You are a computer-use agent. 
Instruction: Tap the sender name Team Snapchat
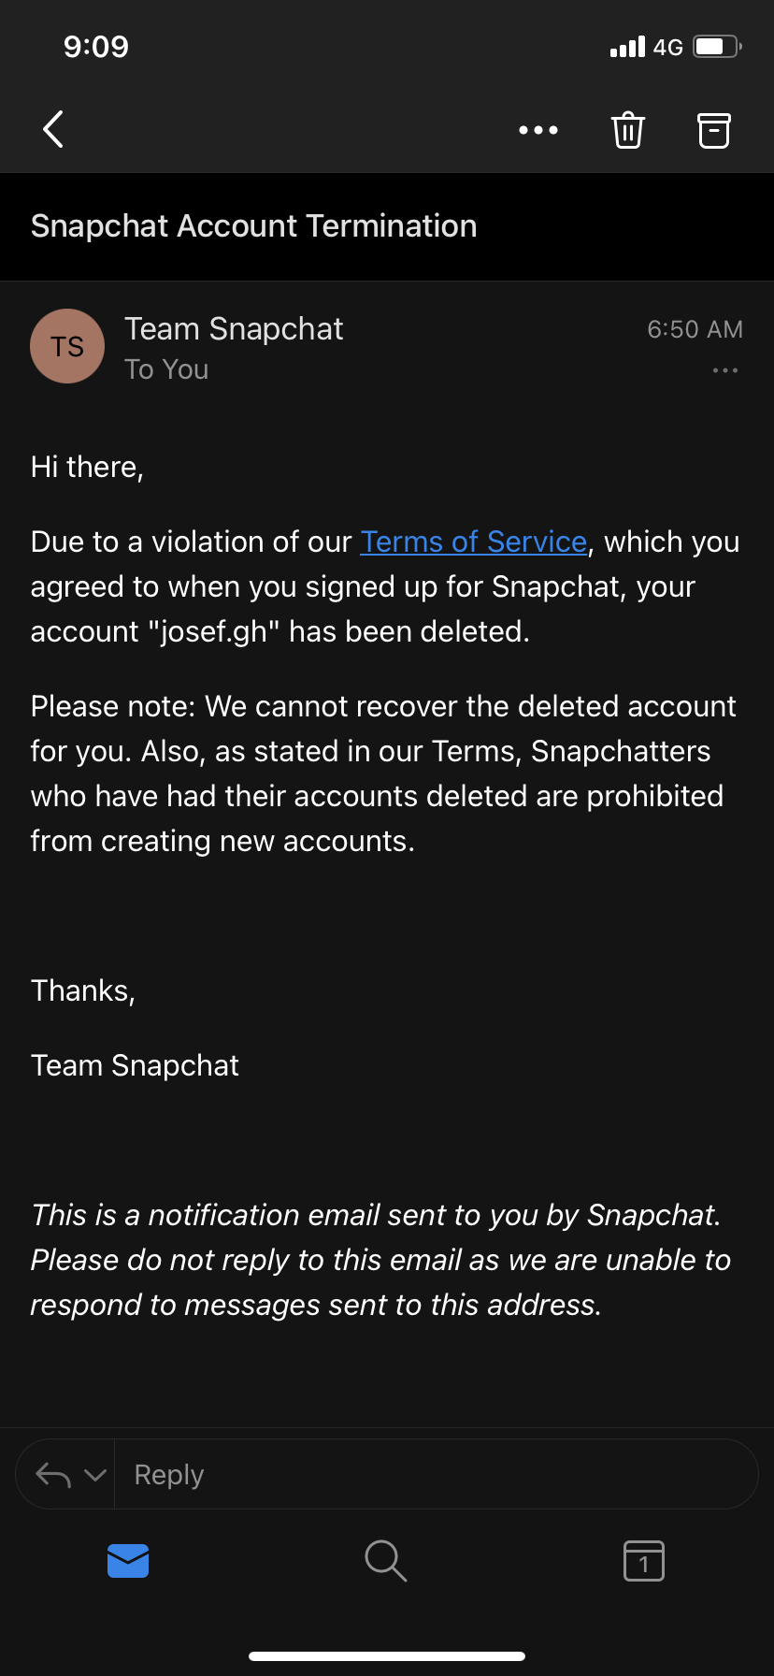pyautogui.click(x=234, y=329)
